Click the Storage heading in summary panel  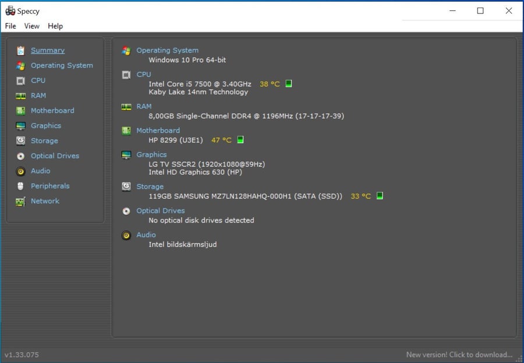150,187
